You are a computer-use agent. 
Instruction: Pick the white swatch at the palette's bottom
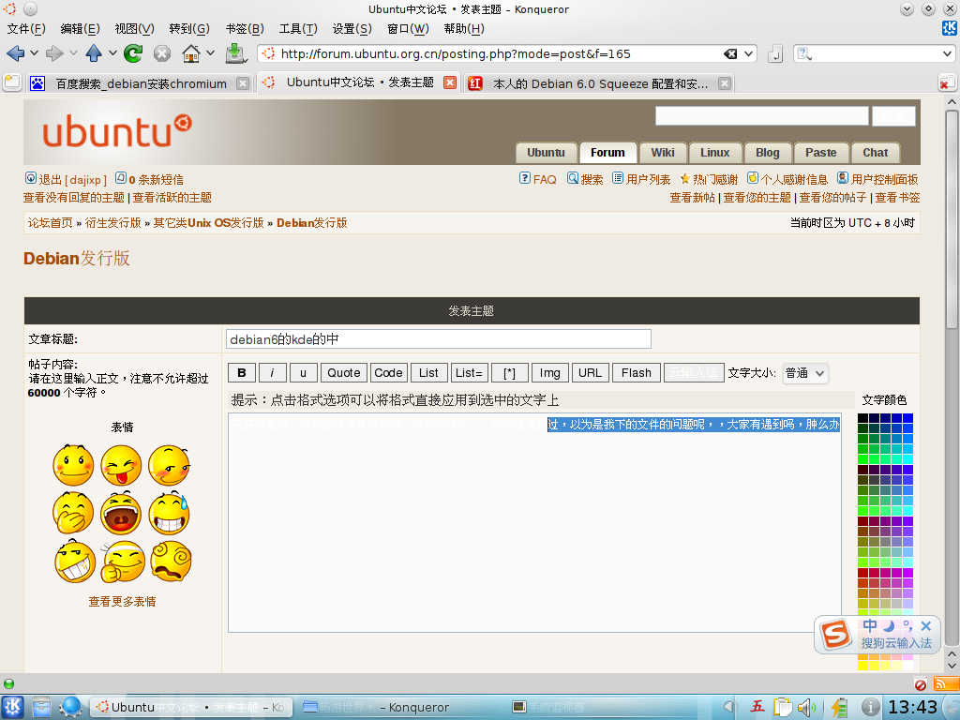[907, 666]
